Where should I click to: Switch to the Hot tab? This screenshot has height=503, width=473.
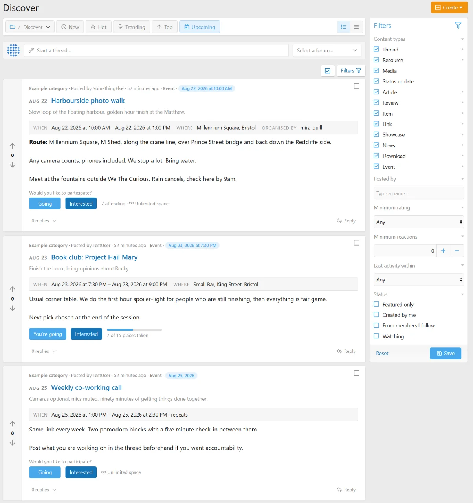point(99,27)
